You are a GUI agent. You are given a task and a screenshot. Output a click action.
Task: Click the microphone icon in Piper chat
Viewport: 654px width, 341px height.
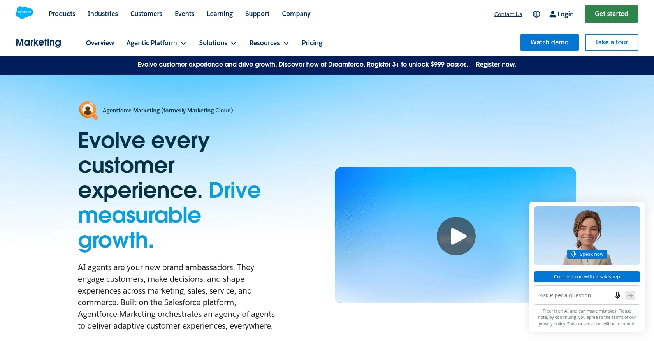point(617,295)
